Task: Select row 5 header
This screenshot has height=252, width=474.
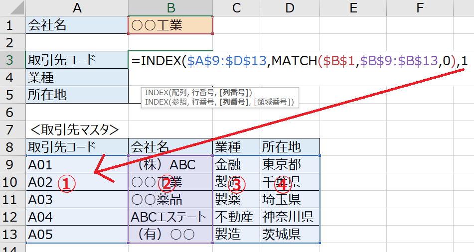Action: (12, 95)
